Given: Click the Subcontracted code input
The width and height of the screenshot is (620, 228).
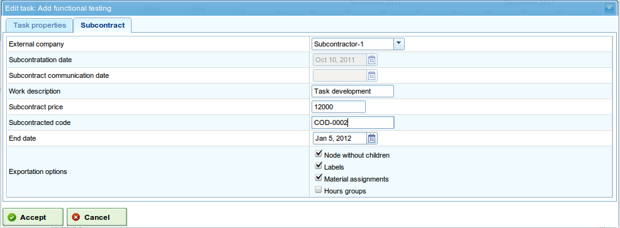Looking at the screenshot, I should [352, 122].
